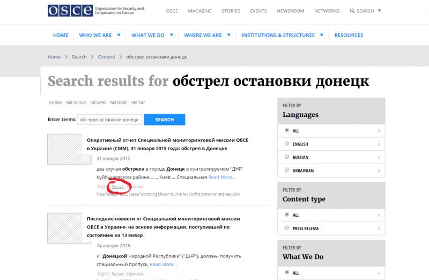Click the Search breadcrumb link
Viewport: 429px width, 280px height.
point(79,57)
